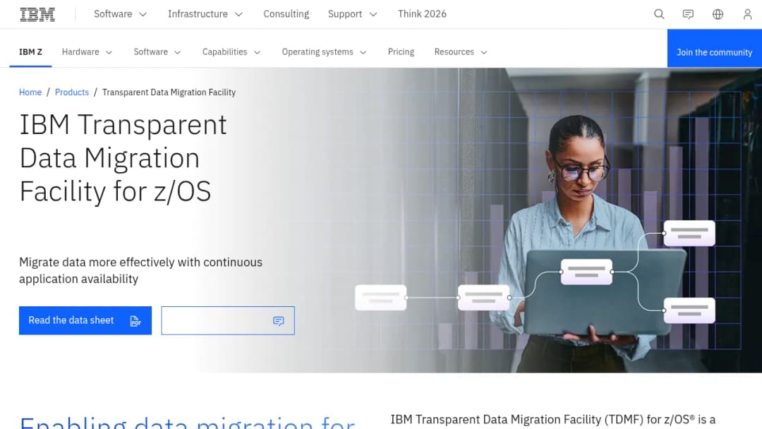Go to the Products breadcrumb

point(72,92)
